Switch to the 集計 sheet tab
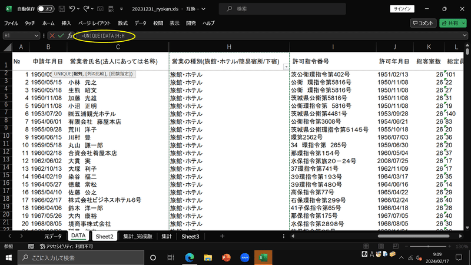This screenshot has height=265, width=471. (x=167, y=237)
